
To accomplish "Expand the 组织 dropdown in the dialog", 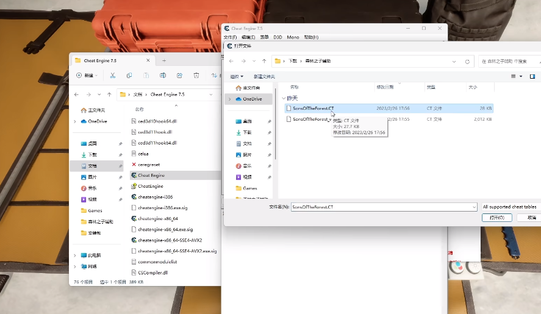I will [237, 76].
